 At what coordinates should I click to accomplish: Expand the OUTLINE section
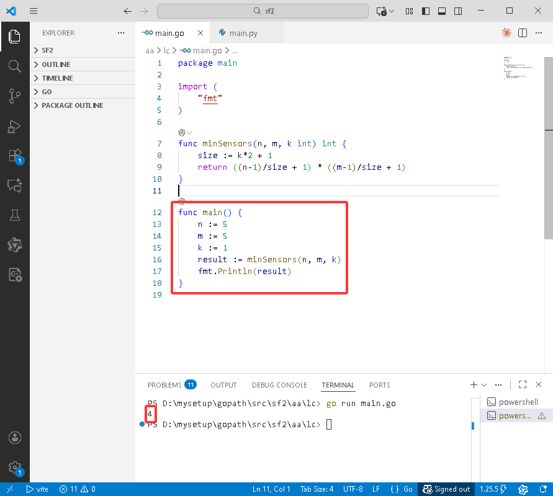click(x=83, y=64)
